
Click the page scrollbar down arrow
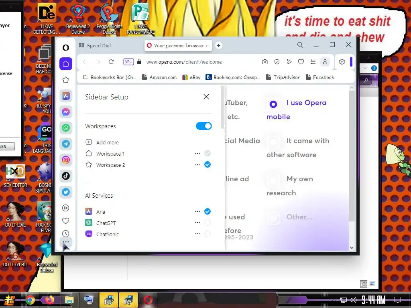click(x=352, y=247)
